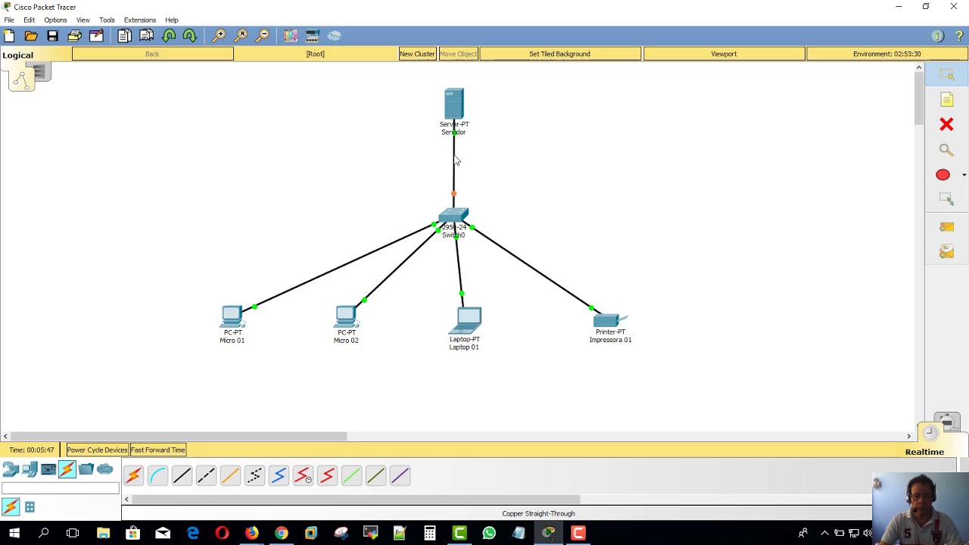This screenshot has width=969, height=545.
Task: Select the red X Delete tool
Action: pyautogui.click(x=946, y=124)
